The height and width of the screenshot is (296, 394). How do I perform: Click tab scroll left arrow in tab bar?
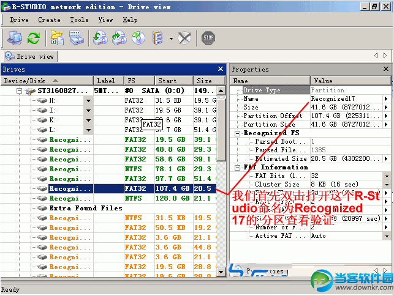(376, 55)
